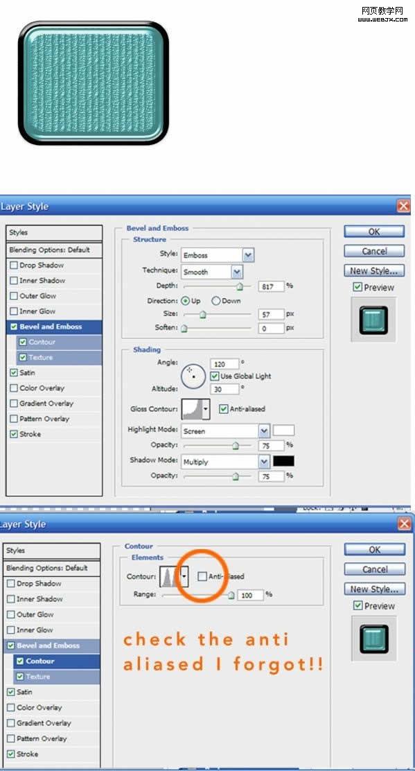The width and height of the screenshot is (415, 771).
Task: Click the Range slider handle in Contour dialog
Action: (231, 596)
